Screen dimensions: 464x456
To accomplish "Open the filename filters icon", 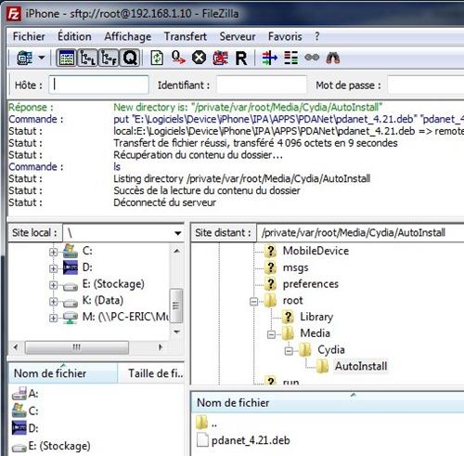I will pos(269,58).
